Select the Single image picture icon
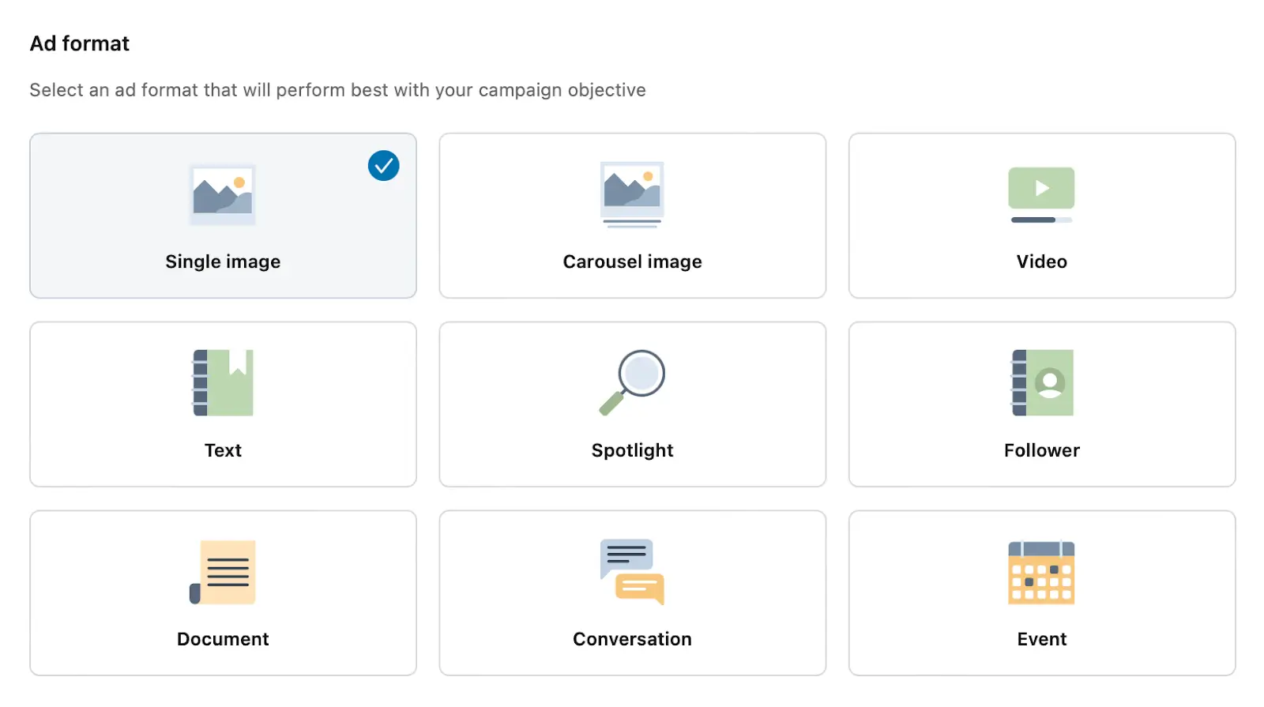This screenshot has width=1264, height=707. click(223, 194)
